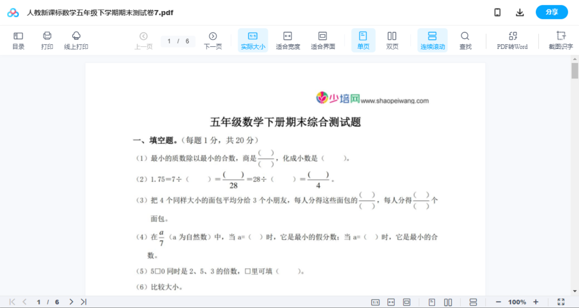
Task: Toggle 连续滚动 continuous scrolling off
Action: click(x=432, y=40)
